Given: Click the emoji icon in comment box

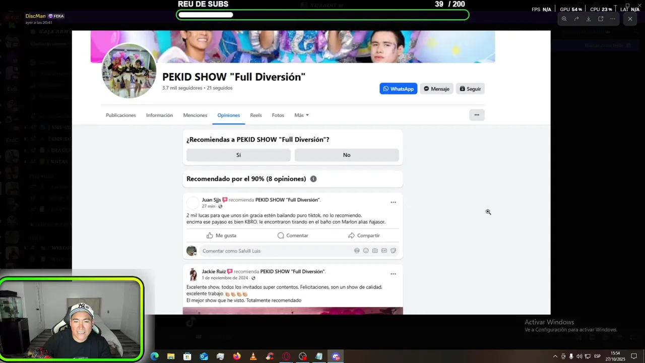Looking at the screenshot, I should [366, 251].
